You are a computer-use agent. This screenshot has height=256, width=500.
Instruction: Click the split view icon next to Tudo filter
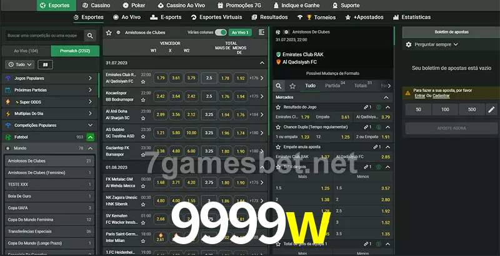pyautogui.click(x=45, y=65)
